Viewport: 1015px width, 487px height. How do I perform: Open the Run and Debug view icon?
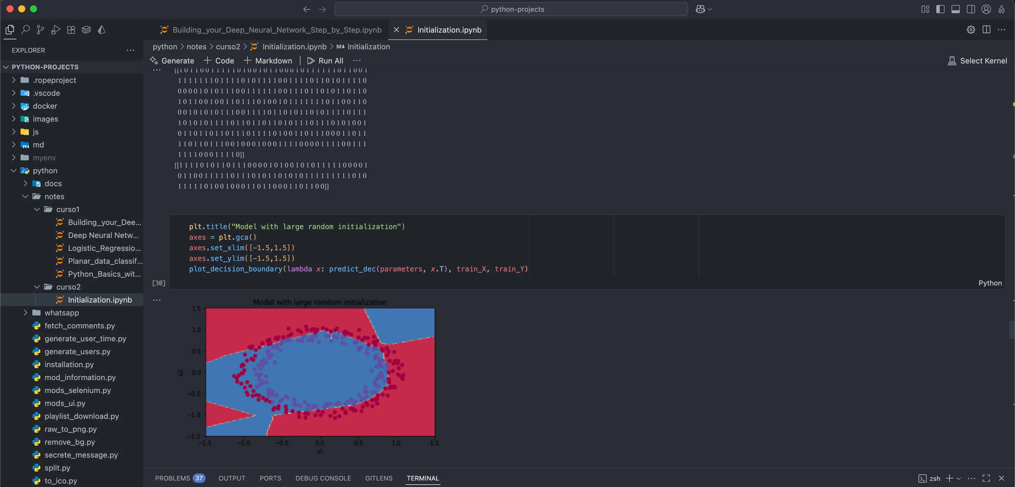pyautogui.click(x=56, y=30)
